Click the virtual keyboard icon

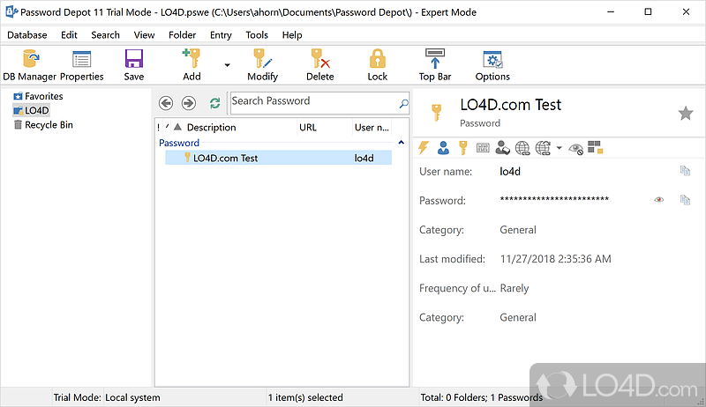point(483,148)
